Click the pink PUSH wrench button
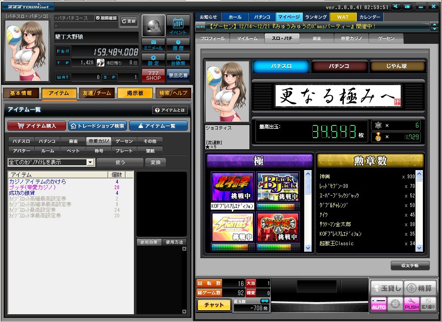The image size is (442, 322). point(411,304)
